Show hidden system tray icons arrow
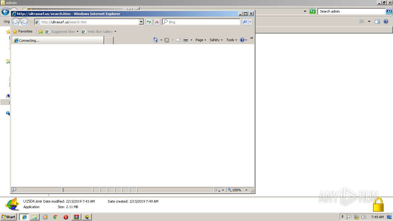Viewport: 393px width, 221px height. click(343, 217)
